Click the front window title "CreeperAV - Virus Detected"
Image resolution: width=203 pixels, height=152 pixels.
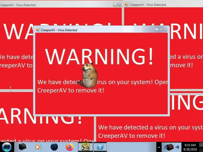click(59, 30)
